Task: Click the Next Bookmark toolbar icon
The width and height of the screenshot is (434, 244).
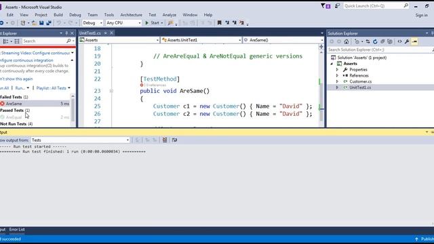Action: 234,23
